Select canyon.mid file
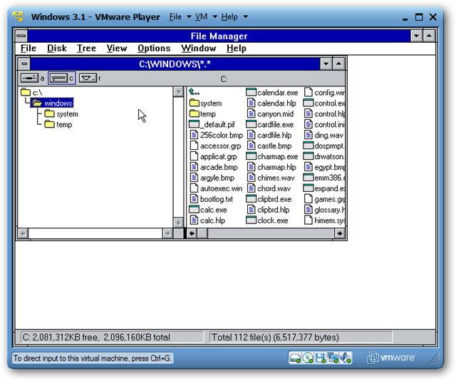 point(270,114)
